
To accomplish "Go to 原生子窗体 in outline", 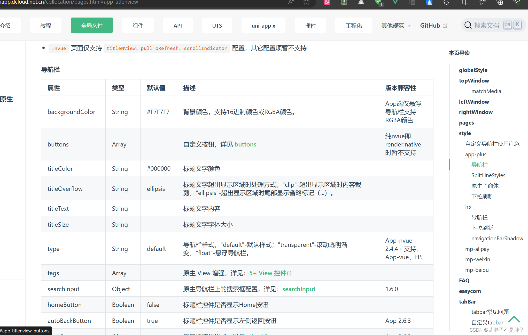I will pos(485,186).
